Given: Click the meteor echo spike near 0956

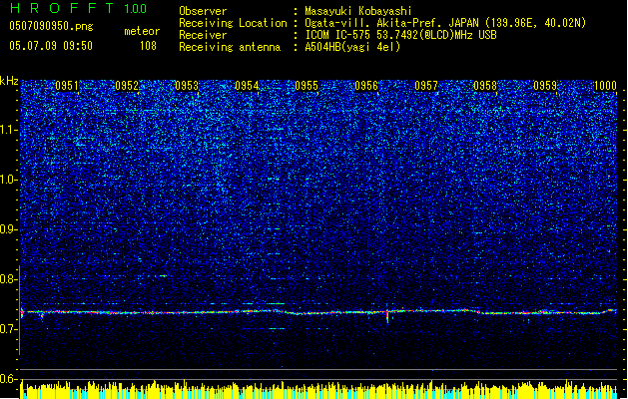Looking at the screenshot, I should (x=387, y=314).
